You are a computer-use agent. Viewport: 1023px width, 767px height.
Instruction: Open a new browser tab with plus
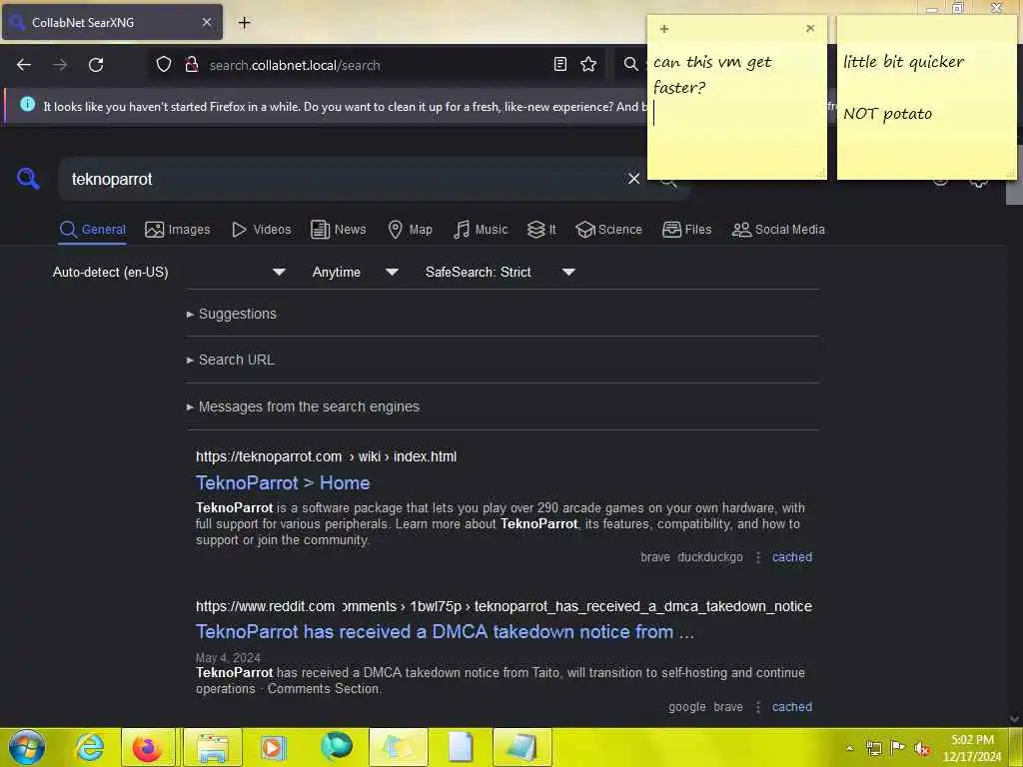coord(244,23)
